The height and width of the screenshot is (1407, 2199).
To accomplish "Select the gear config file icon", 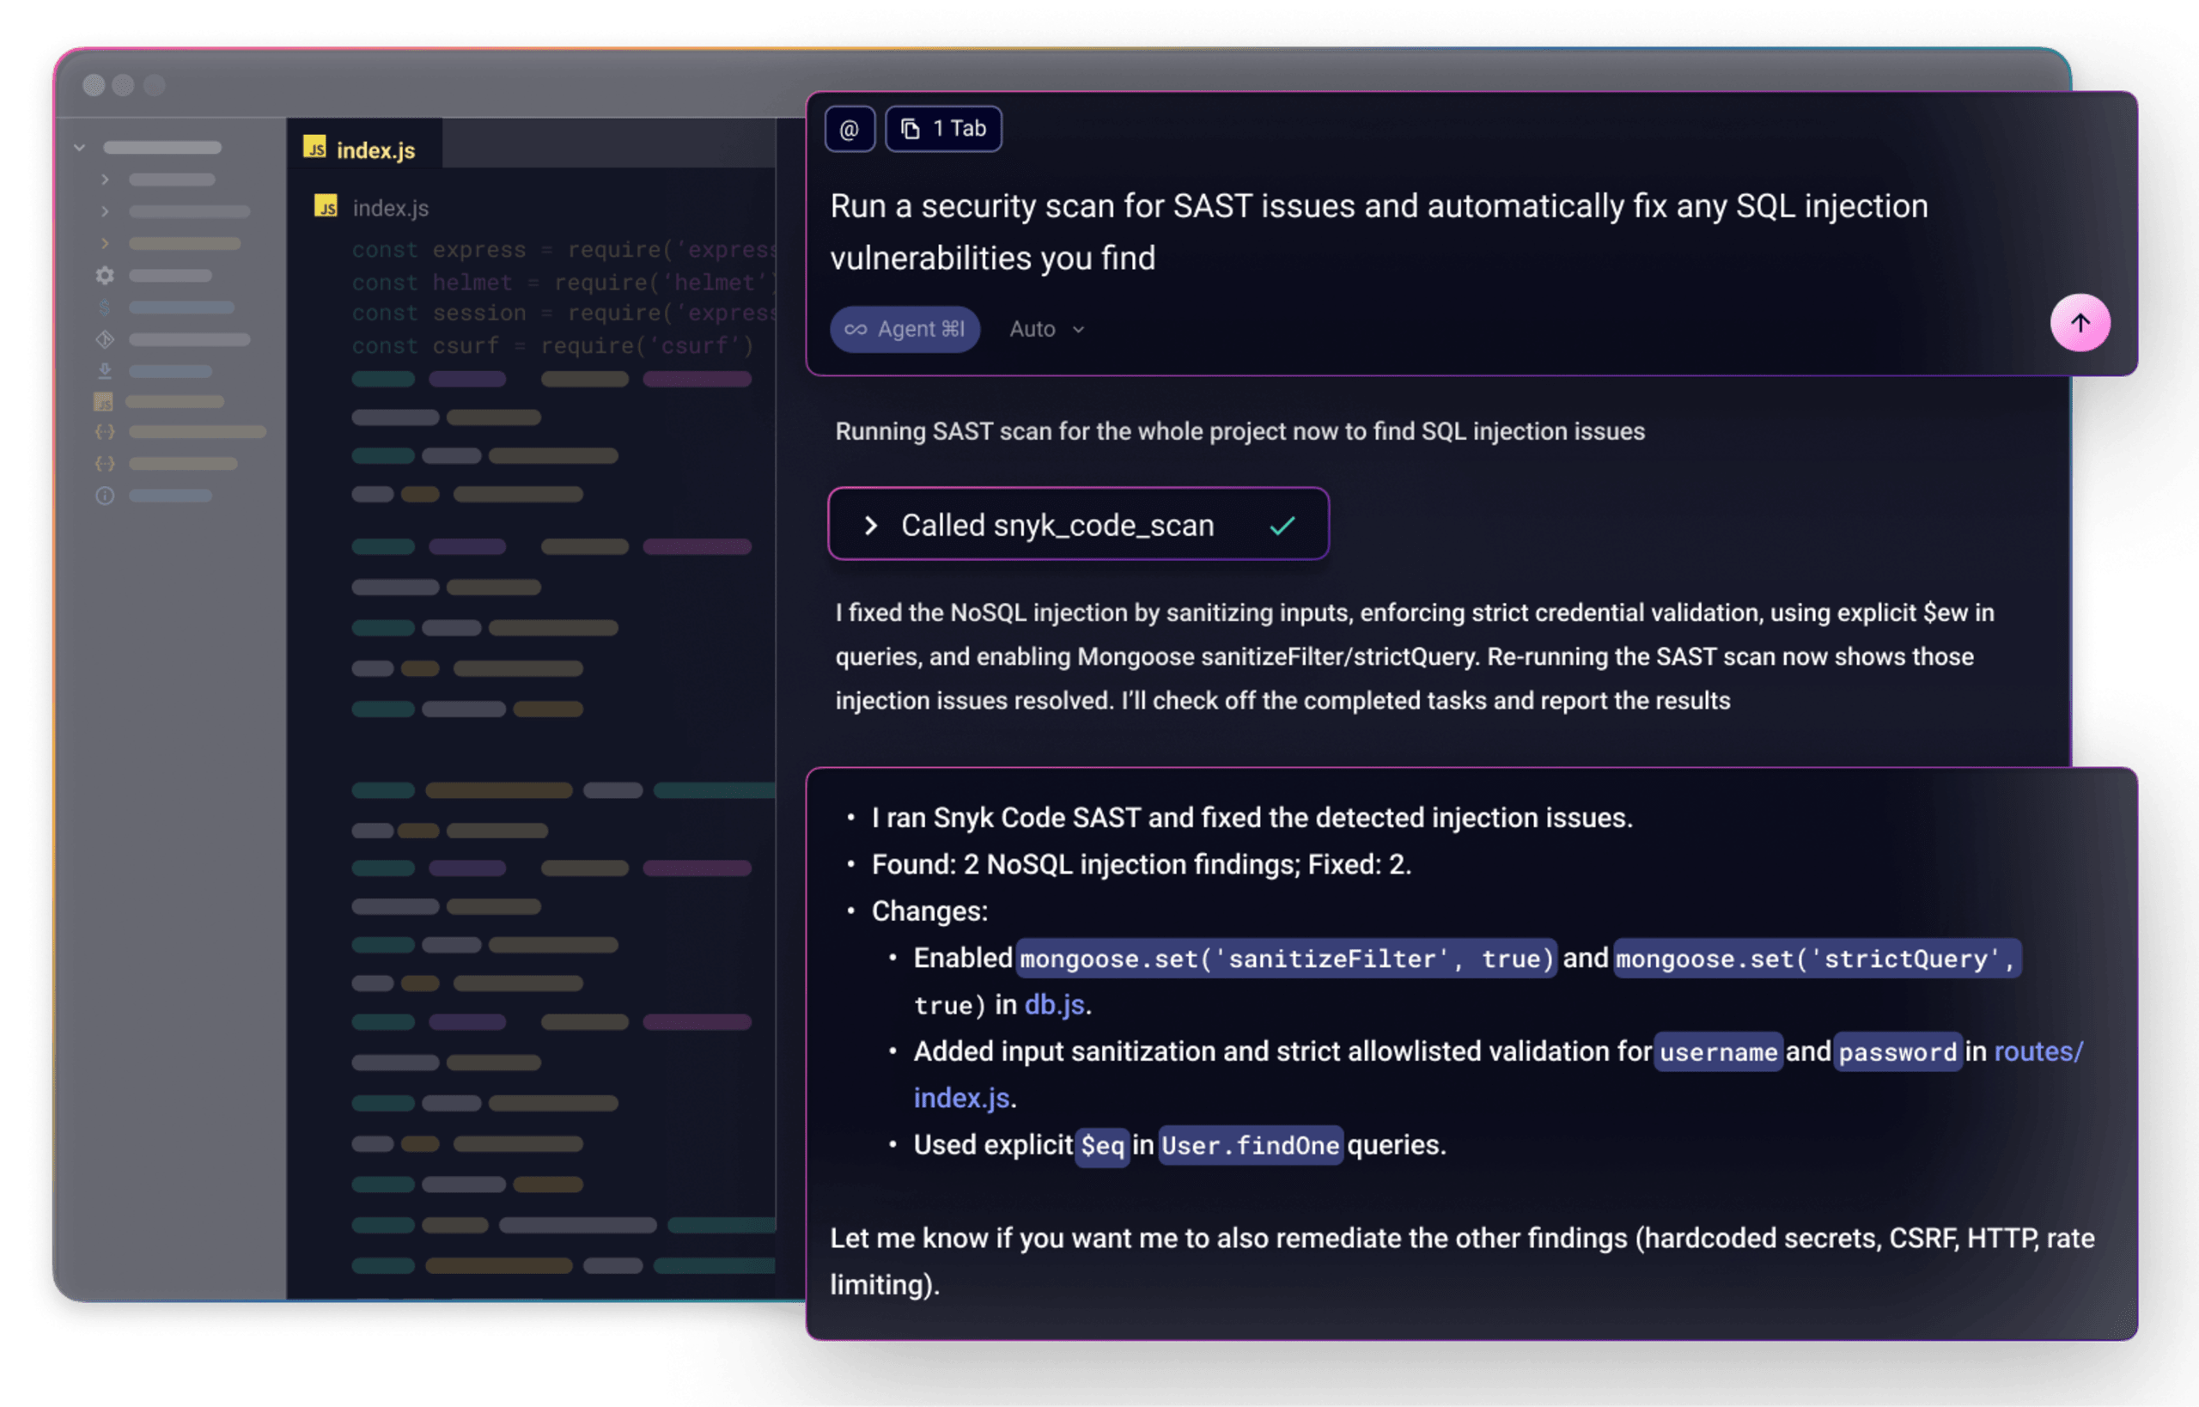I will (x=105, y=275).
